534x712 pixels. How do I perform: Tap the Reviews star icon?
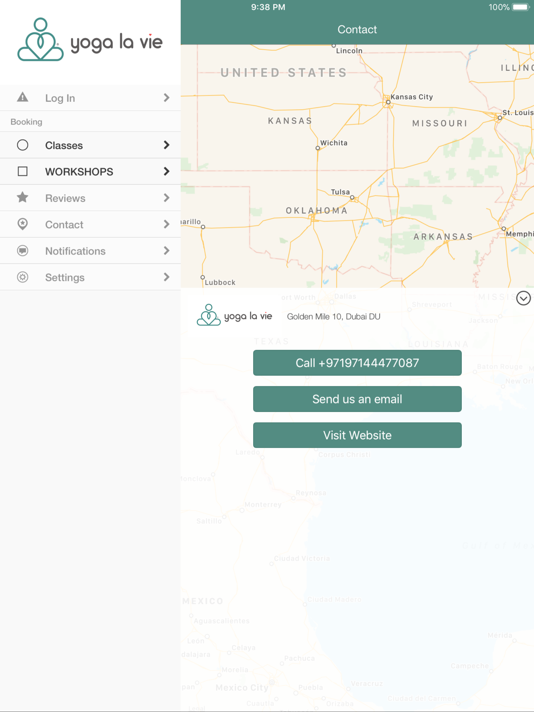coord(22,197)
